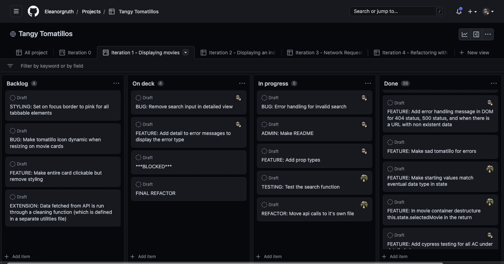The height and width of the screenshot is (264, 504).
Task: Open Done column options menu
Action: [494, 83]
